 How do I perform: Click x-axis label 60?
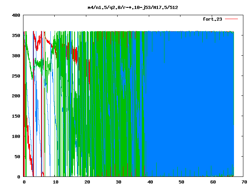click(213, 182)
